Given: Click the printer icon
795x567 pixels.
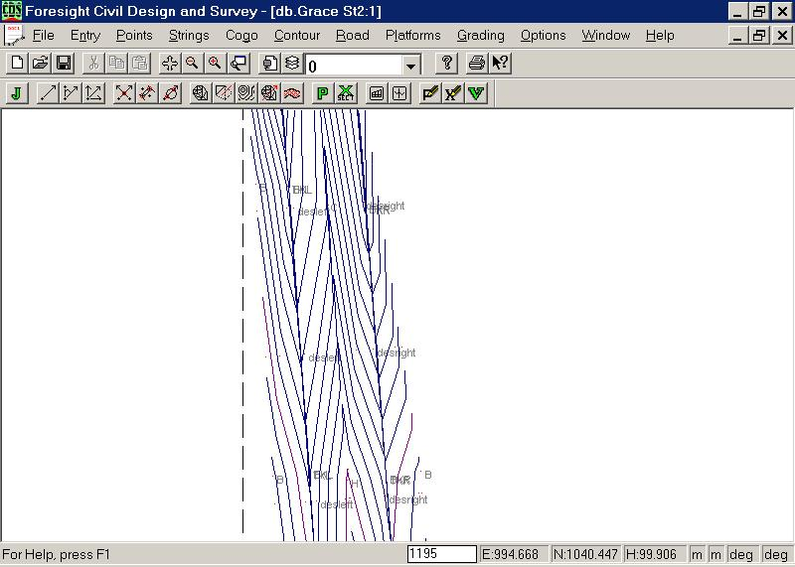Looking at the screenshot, I should [x=477, y=64].
